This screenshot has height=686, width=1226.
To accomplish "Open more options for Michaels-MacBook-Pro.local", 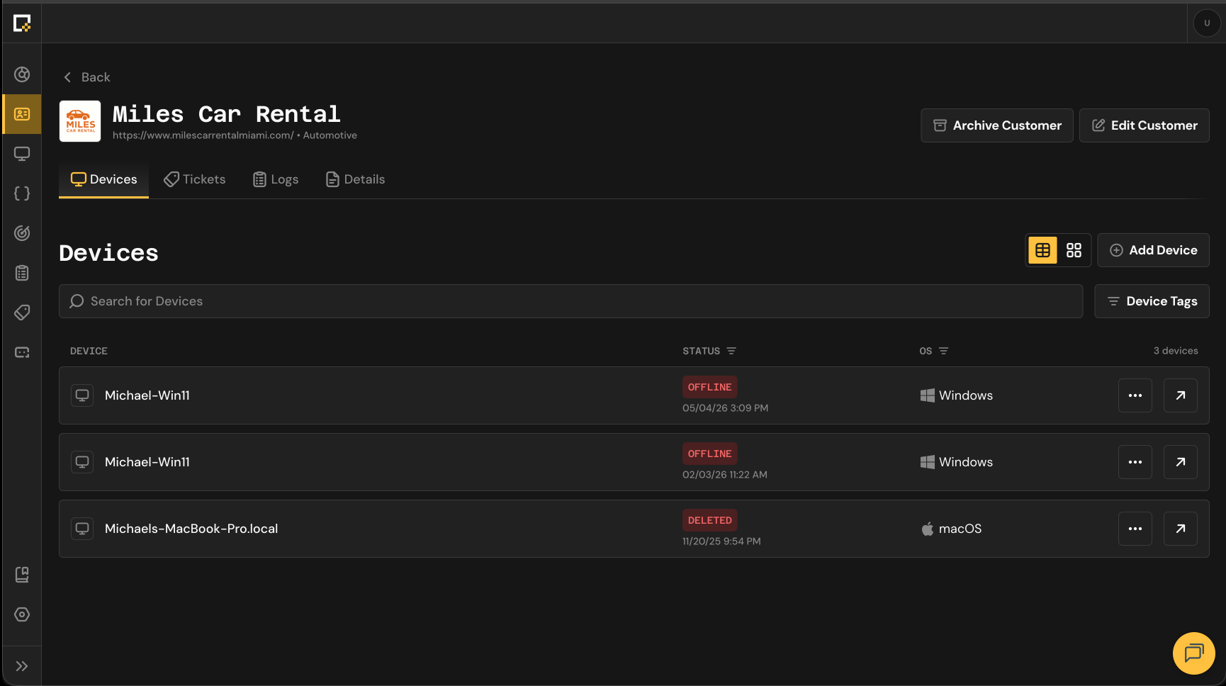I will pos(1135,529).
